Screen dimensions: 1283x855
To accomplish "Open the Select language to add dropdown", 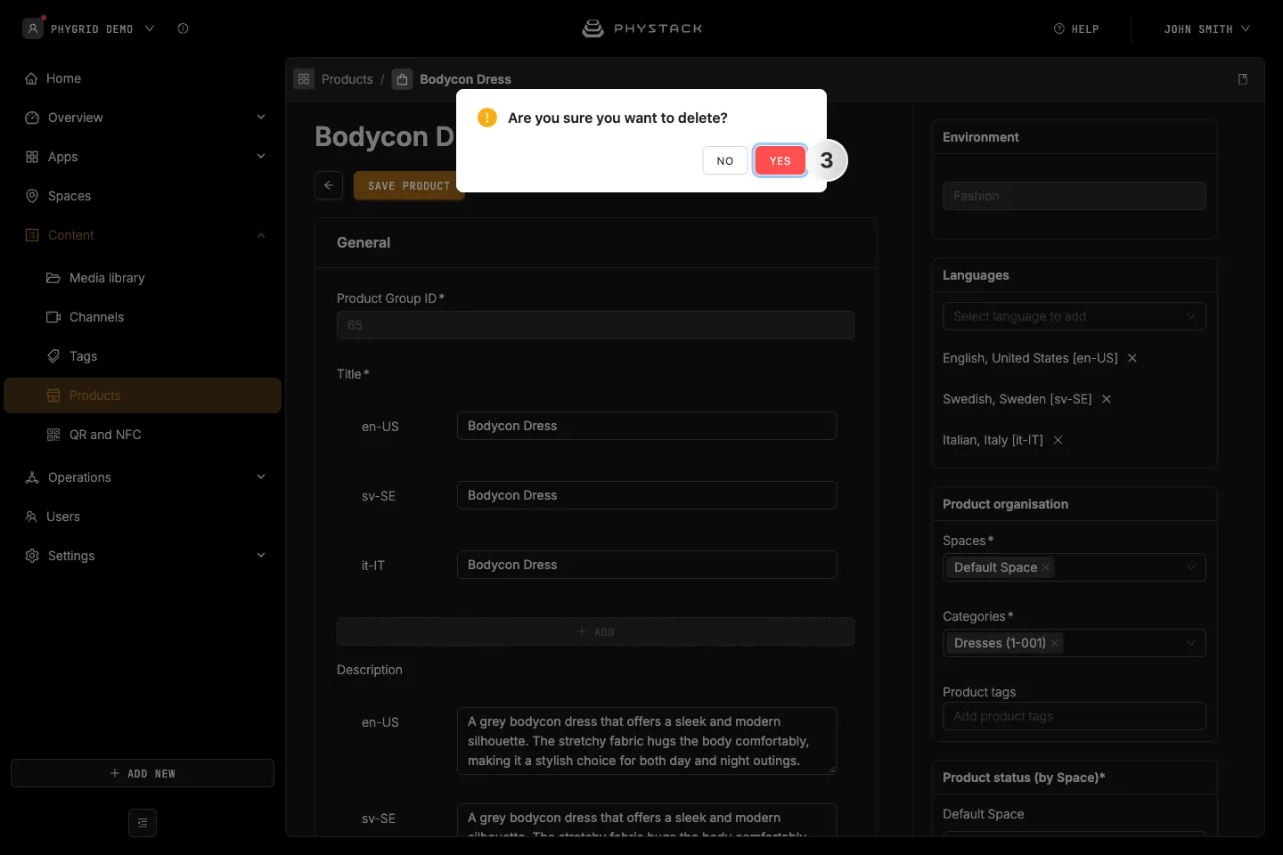I will click(1074, 316).
